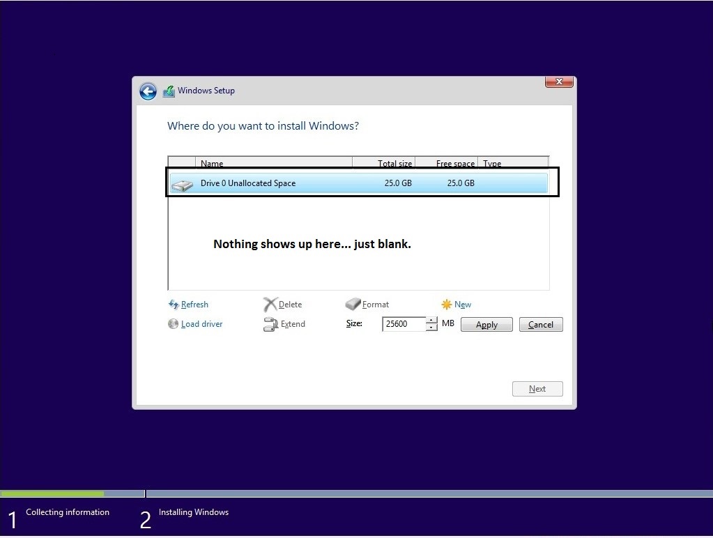Viewport: 713px width, 538px height.
Task: Click the yellow star New icon
Action: 447,305
